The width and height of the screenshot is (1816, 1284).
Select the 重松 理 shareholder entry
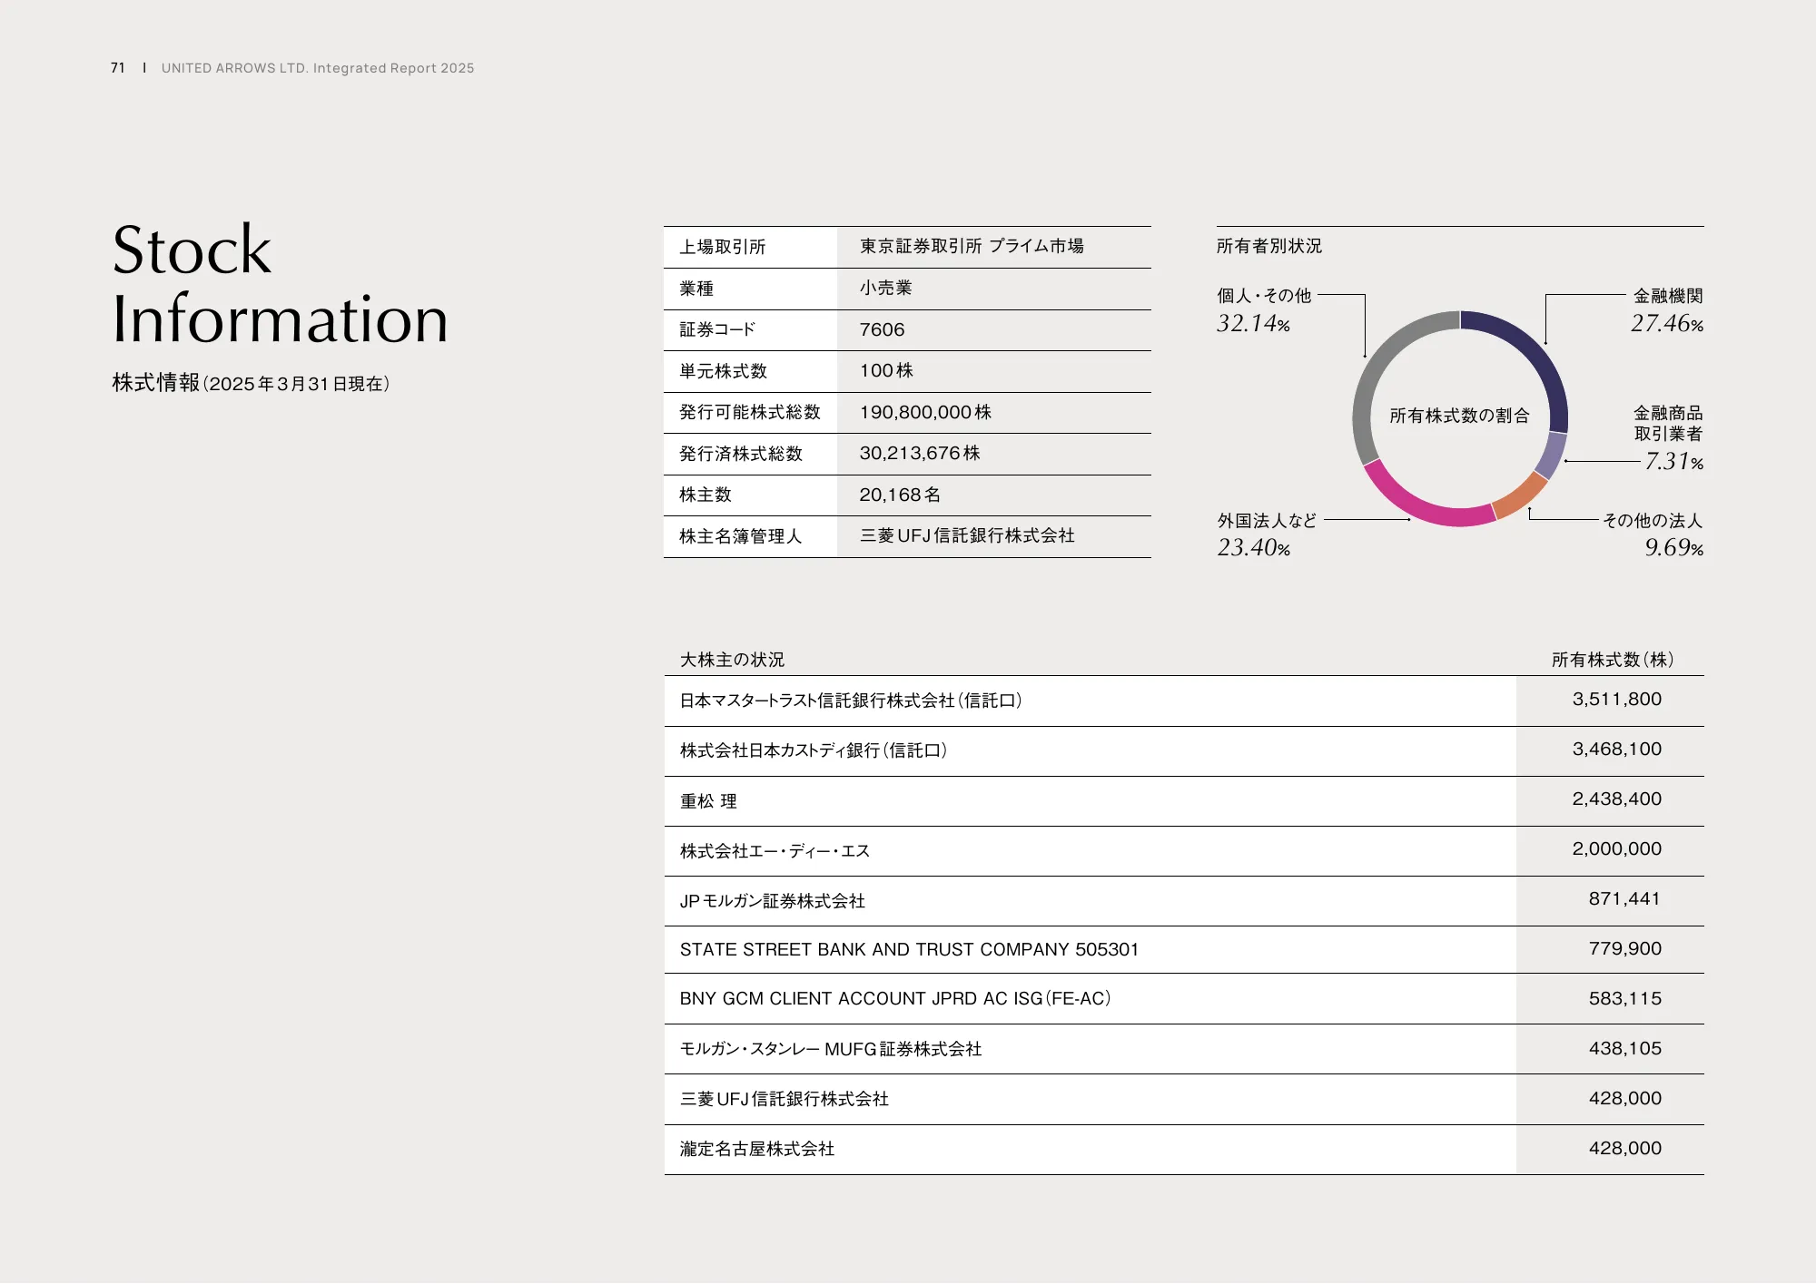click(x=709, y=800)
